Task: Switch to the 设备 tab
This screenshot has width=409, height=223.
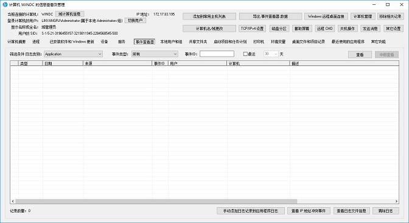Action: [x=104, y=42]
